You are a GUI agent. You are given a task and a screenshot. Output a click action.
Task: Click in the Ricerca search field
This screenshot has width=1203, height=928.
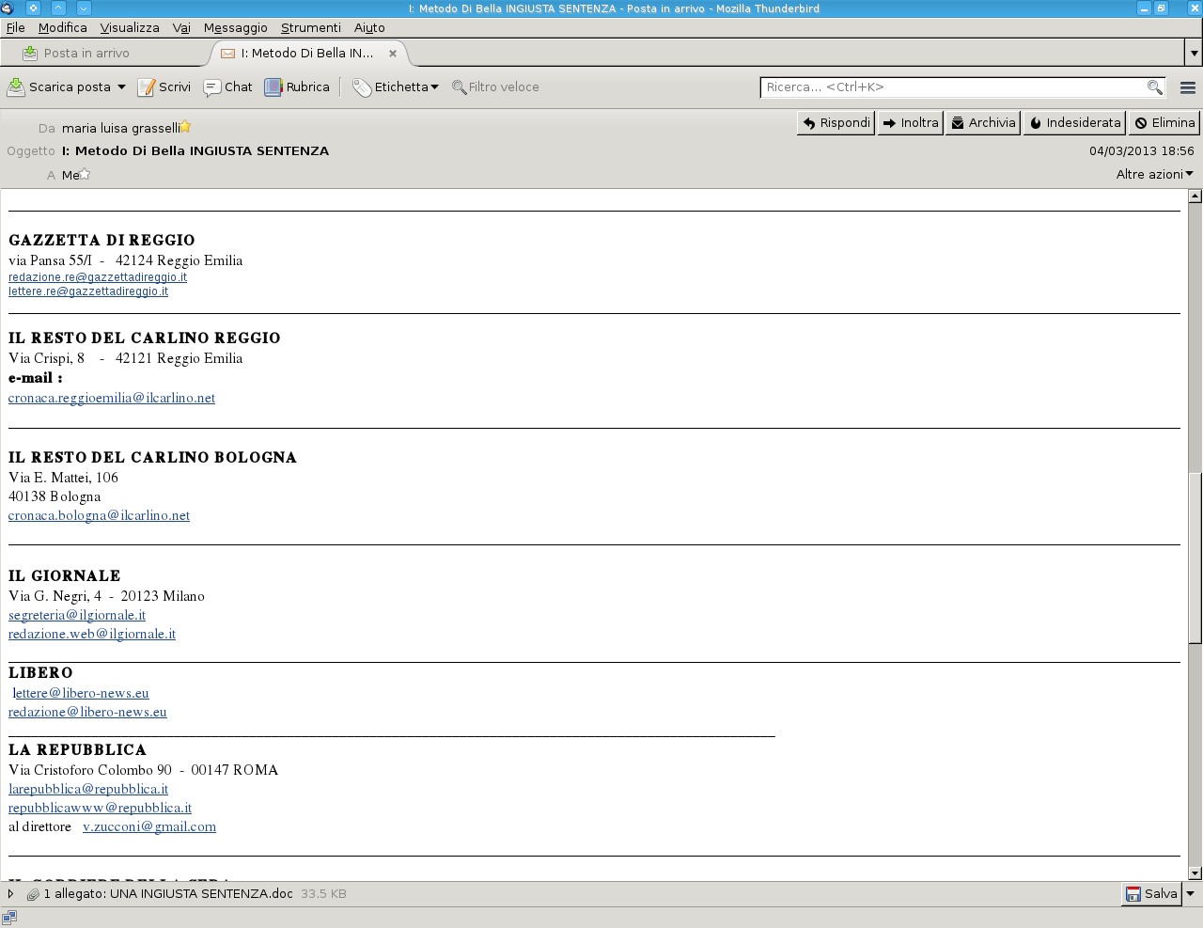[949, 87]
